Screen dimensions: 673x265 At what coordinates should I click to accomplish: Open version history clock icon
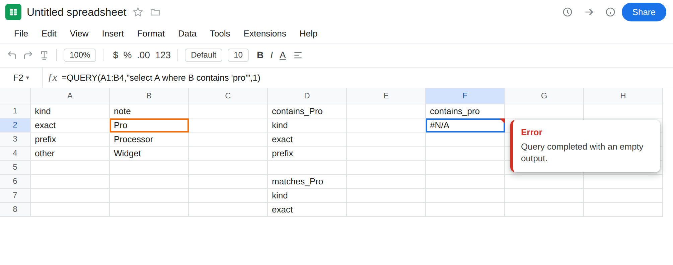pos(568,12)
